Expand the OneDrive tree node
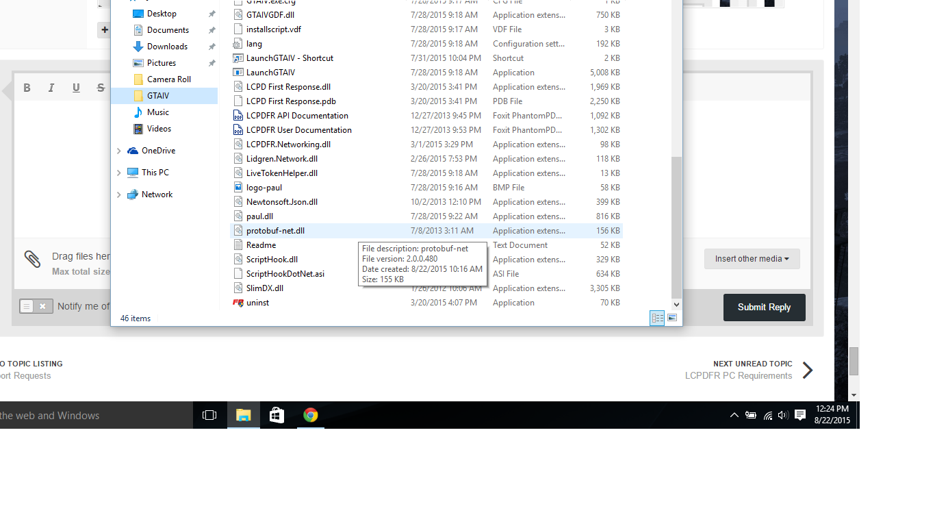The height and width of the screenshot is (526, 935). 118,151
